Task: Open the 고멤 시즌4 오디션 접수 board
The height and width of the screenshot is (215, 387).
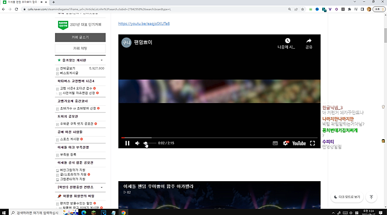Action: (76, 88)
